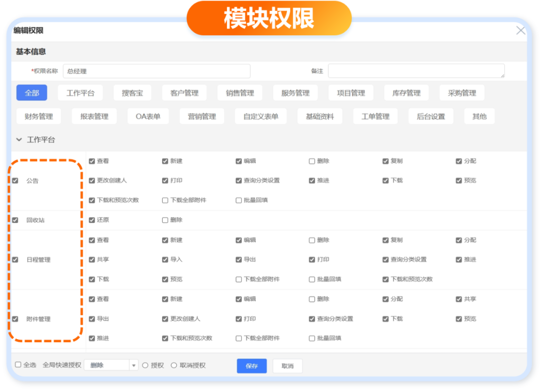
Task: Close the 编辑权限 dialog with X
Action: click(520, 31)
